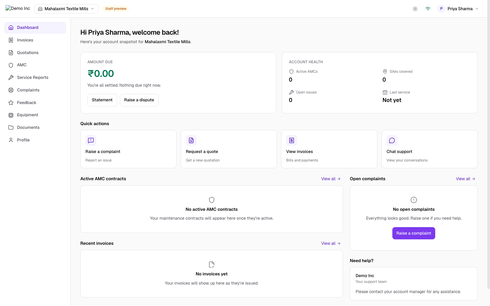This screenshot has height=306, width=490.
Task: Toggle the light/dark theme sun icon
Action: pyautogui.click(x=415, y=9)
